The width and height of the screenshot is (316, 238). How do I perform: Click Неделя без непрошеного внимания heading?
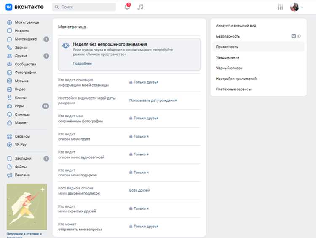coord(110,44)
